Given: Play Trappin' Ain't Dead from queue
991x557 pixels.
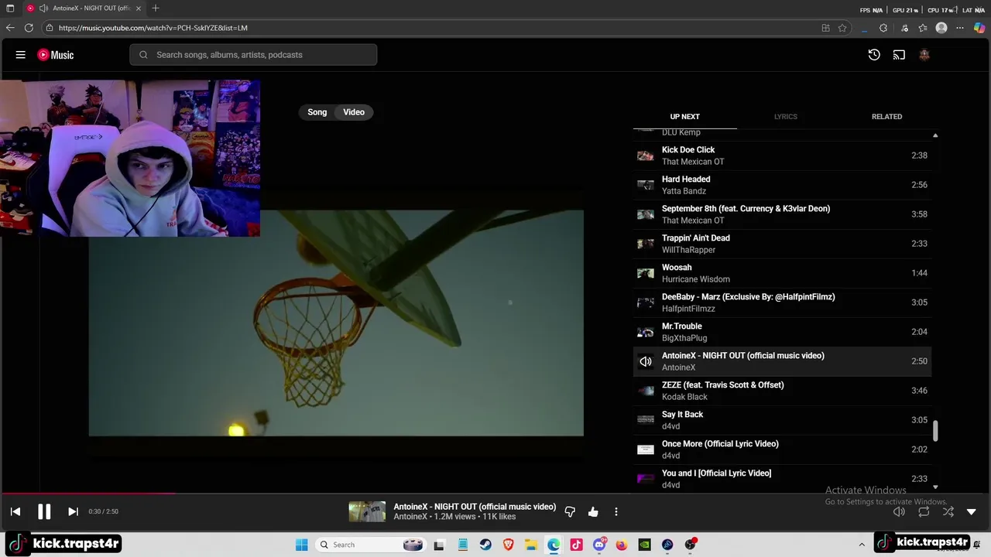Looking at the screenshot, I should tap(782, 244).
